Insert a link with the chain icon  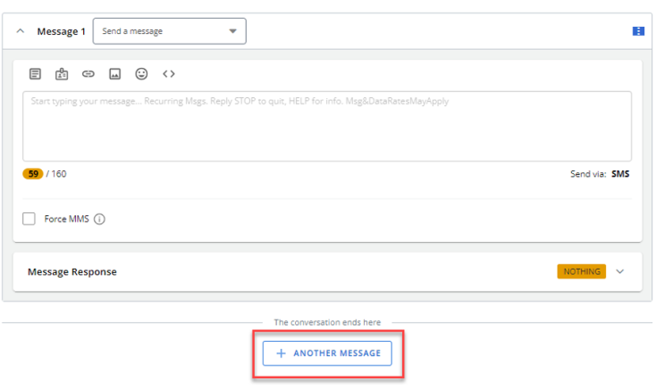[88, 74]
